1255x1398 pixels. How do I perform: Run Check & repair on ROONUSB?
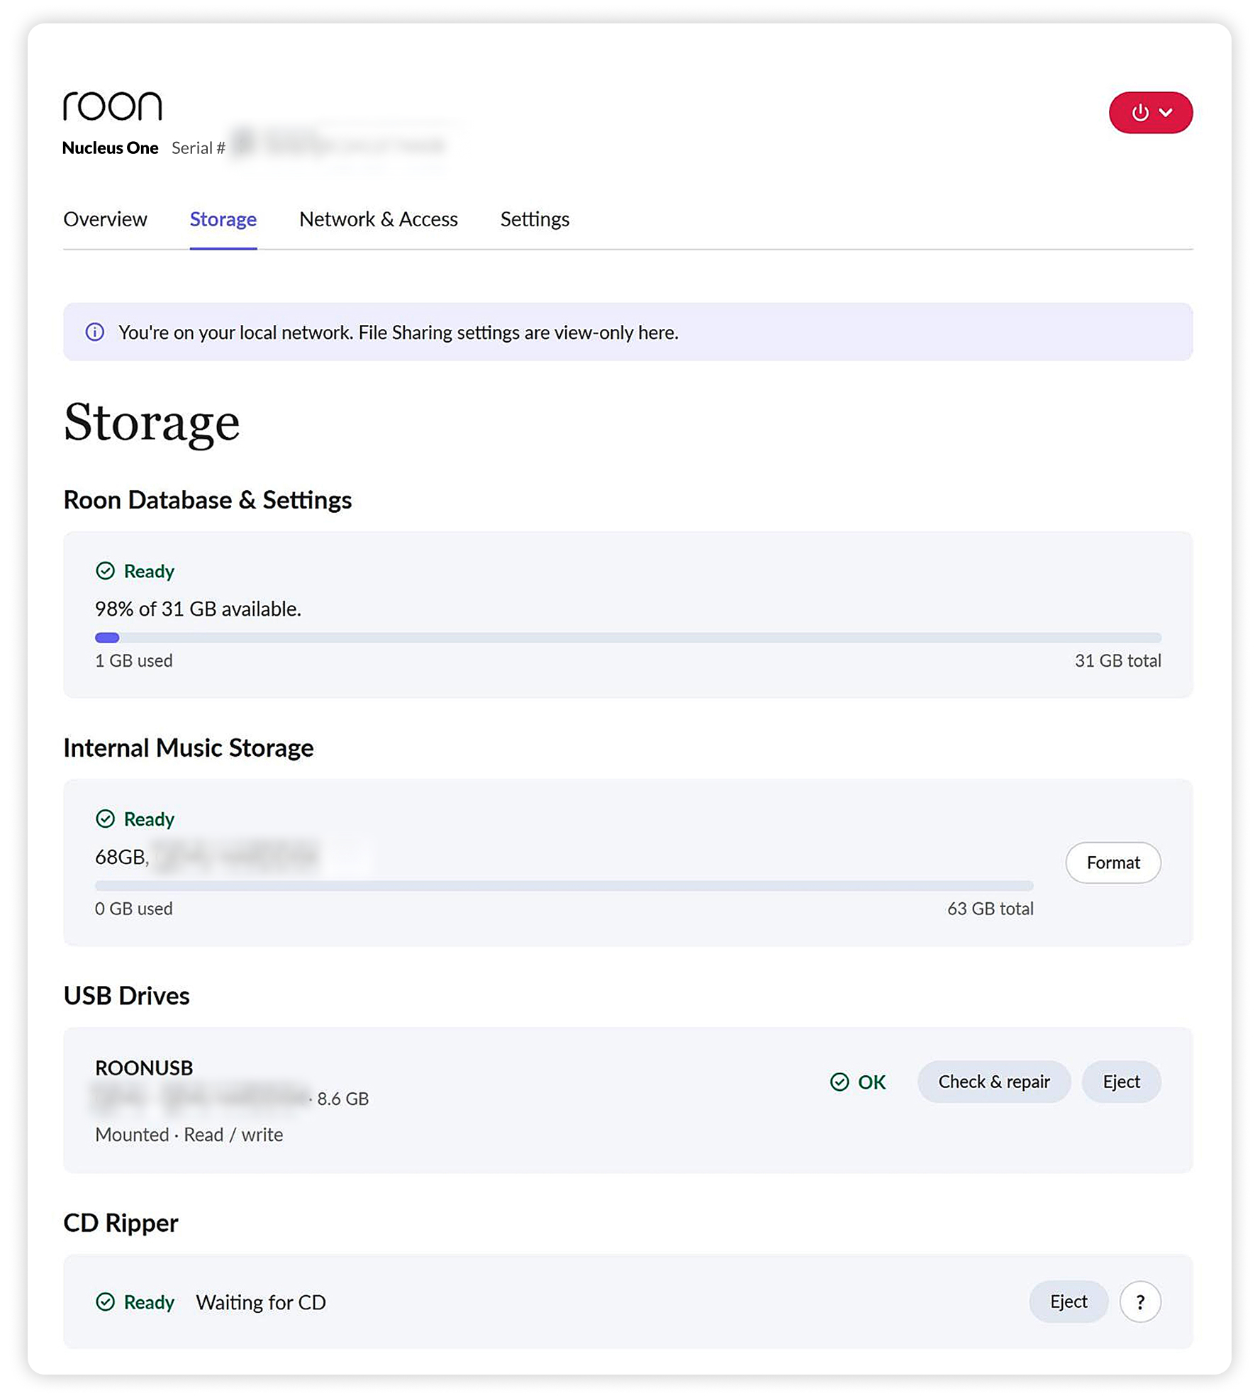click(993, 1081)
